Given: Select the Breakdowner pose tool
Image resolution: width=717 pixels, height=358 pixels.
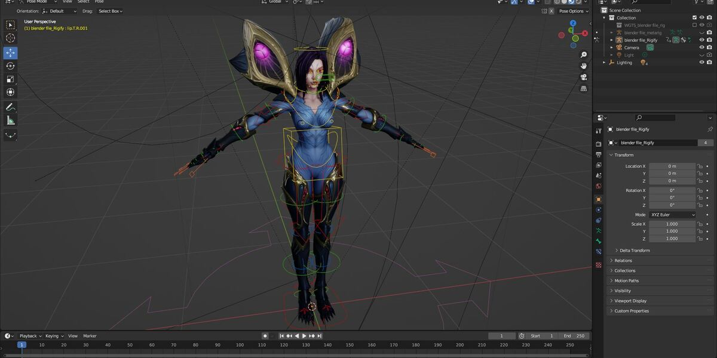Looking at the screenshot, I should click(10, 135).
